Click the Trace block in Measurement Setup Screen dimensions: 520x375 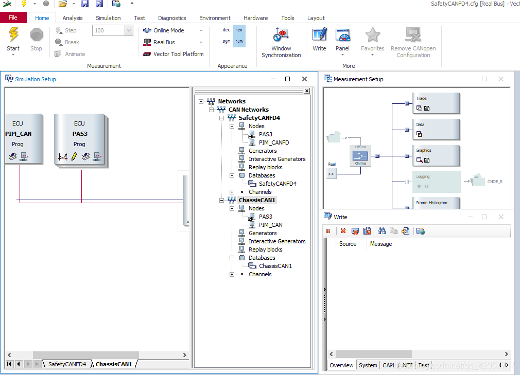pyautogui.click(x=436, y=103)
